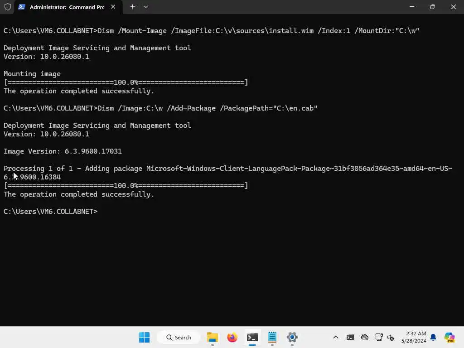464x348 pixels.
Task: Close the Command Prompt tab
Action: click(x=113, y=7)
